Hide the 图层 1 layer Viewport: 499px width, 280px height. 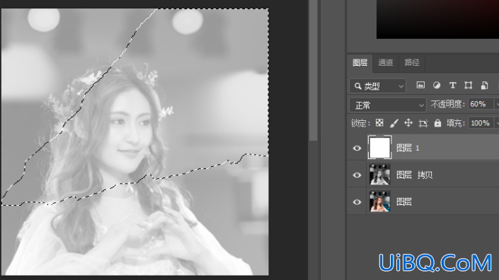(x=357, y=148)
